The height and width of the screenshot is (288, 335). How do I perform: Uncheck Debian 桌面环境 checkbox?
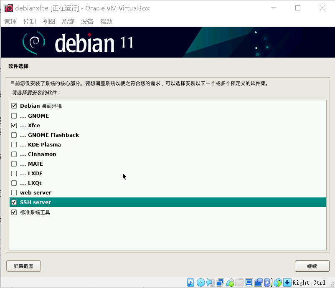tap(14, 106)
